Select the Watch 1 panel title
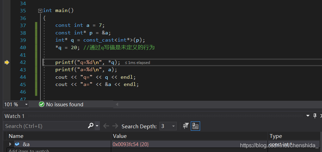The height and width of the screenshot is (152, 322). 14,116
